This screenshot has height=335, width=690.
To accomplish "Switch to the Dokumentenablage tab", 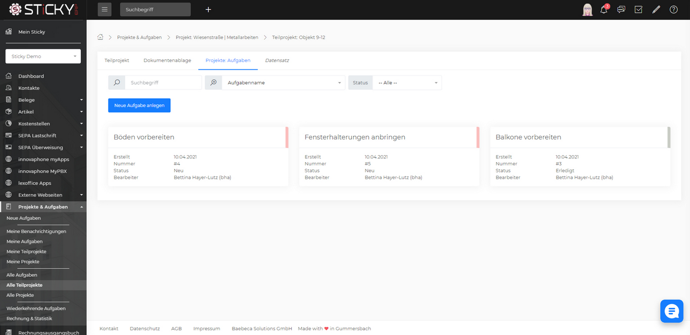I will pyautogui.click(x=167, y=60).
